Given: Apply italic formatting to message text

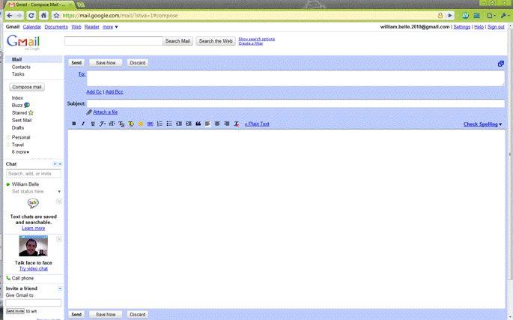Looking at the screenshot, I should [83, 124].
